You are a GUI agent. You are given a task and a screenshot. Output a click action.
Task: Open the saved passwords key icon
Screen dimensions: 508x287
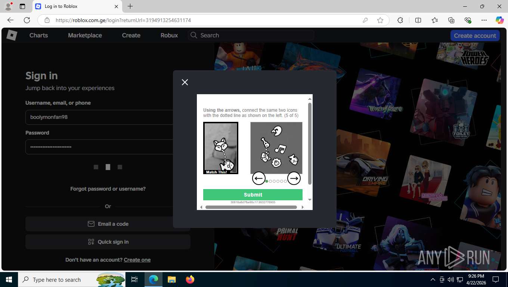tap(365, 20)
